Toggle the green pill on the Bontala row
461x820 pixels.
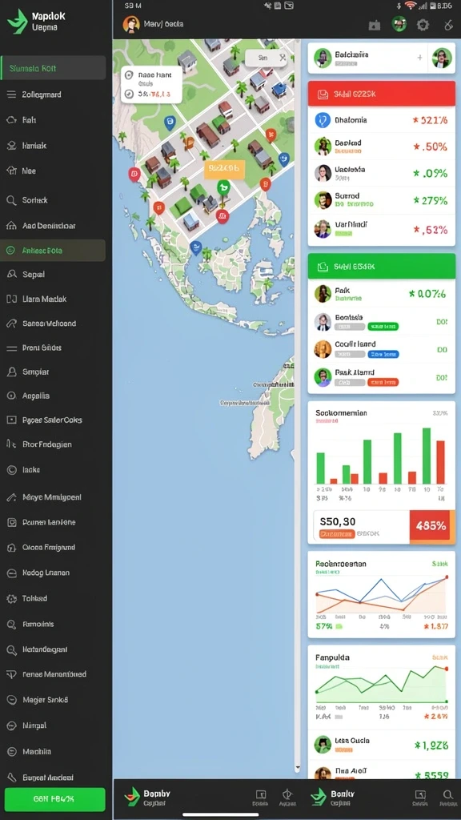tap(383, 327)
